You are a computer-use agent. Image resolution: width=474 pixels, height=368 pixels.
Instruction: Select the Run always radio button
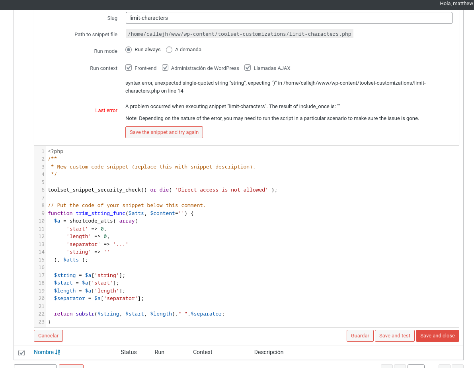point(129,50)
